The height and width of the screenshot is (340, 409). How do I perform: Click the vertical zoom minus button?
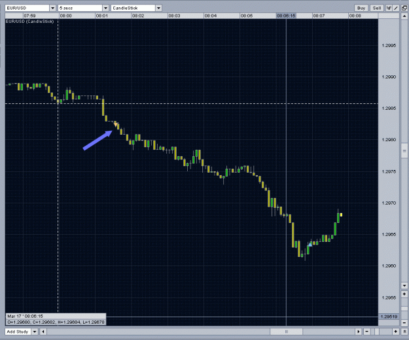click(404, 323)
